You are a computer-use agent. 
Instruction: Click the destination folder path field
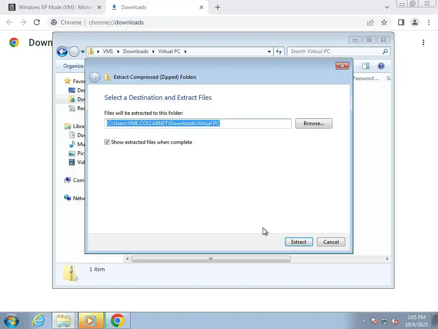point(198,123)
